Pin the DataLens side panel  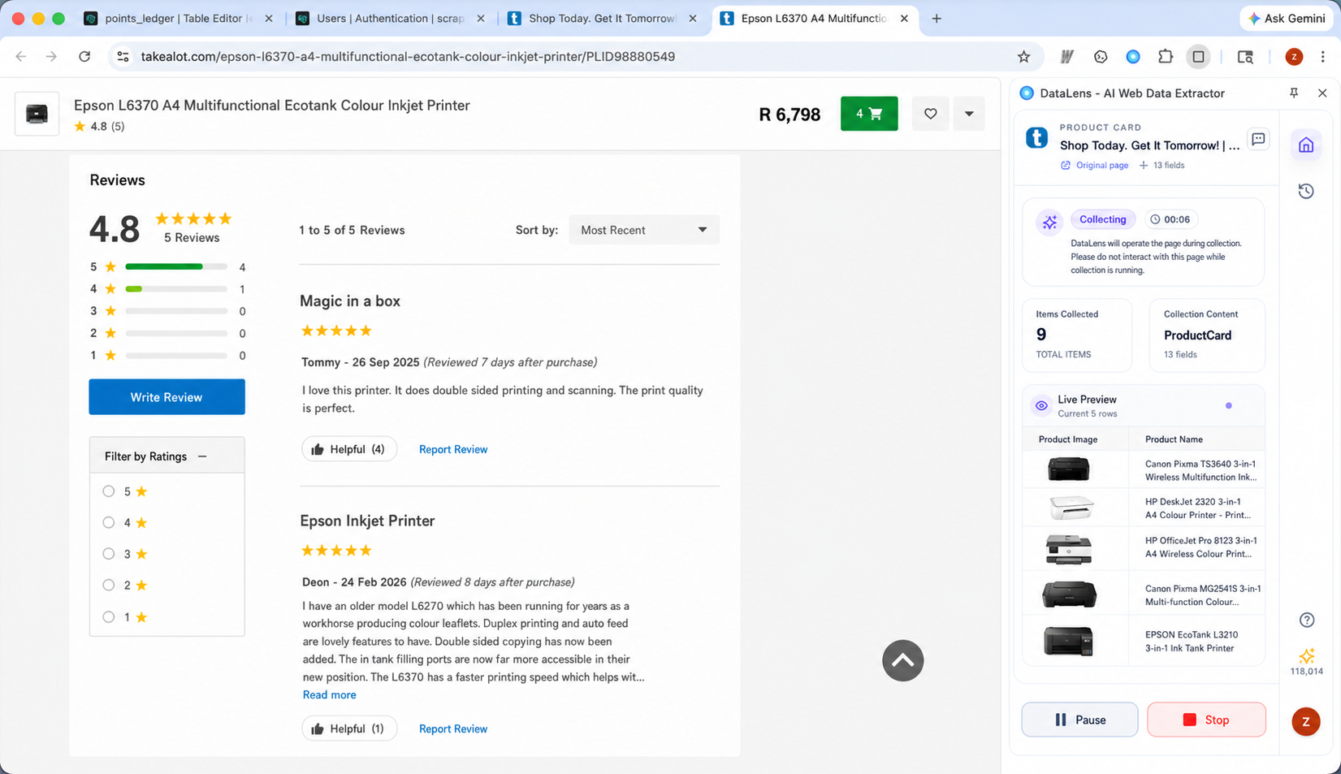[x=1294, y=93]
